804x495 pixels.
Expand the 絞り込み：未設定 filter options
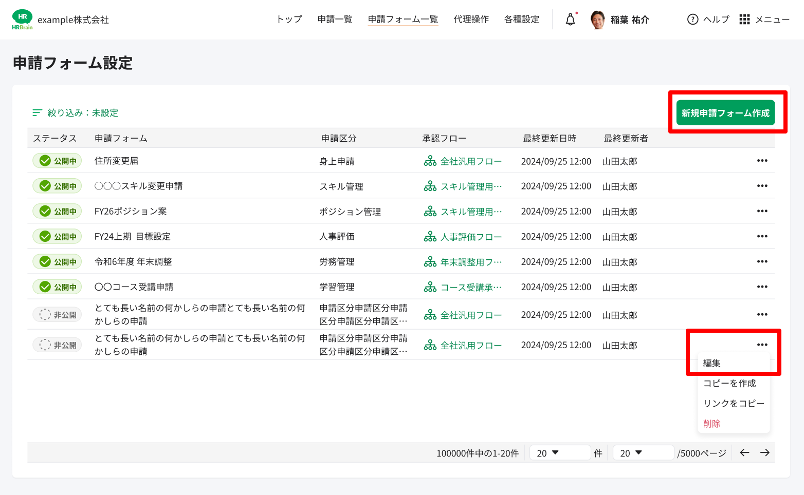pos(82,112)
